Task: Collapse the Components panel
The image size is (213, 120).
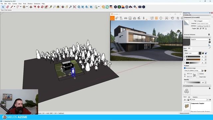Action: [184, 86]
